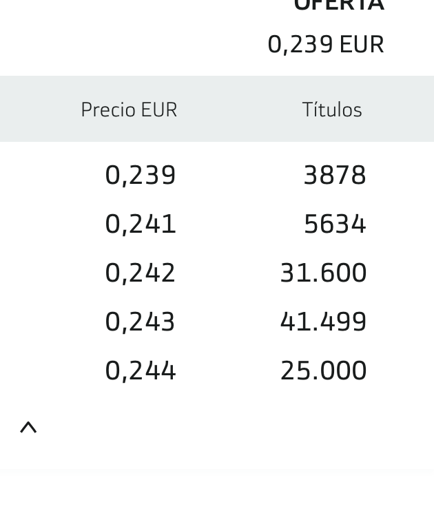Click the 0,243 price row
The height and width of the screenshot is (513, 434).
tap(217, 322)
